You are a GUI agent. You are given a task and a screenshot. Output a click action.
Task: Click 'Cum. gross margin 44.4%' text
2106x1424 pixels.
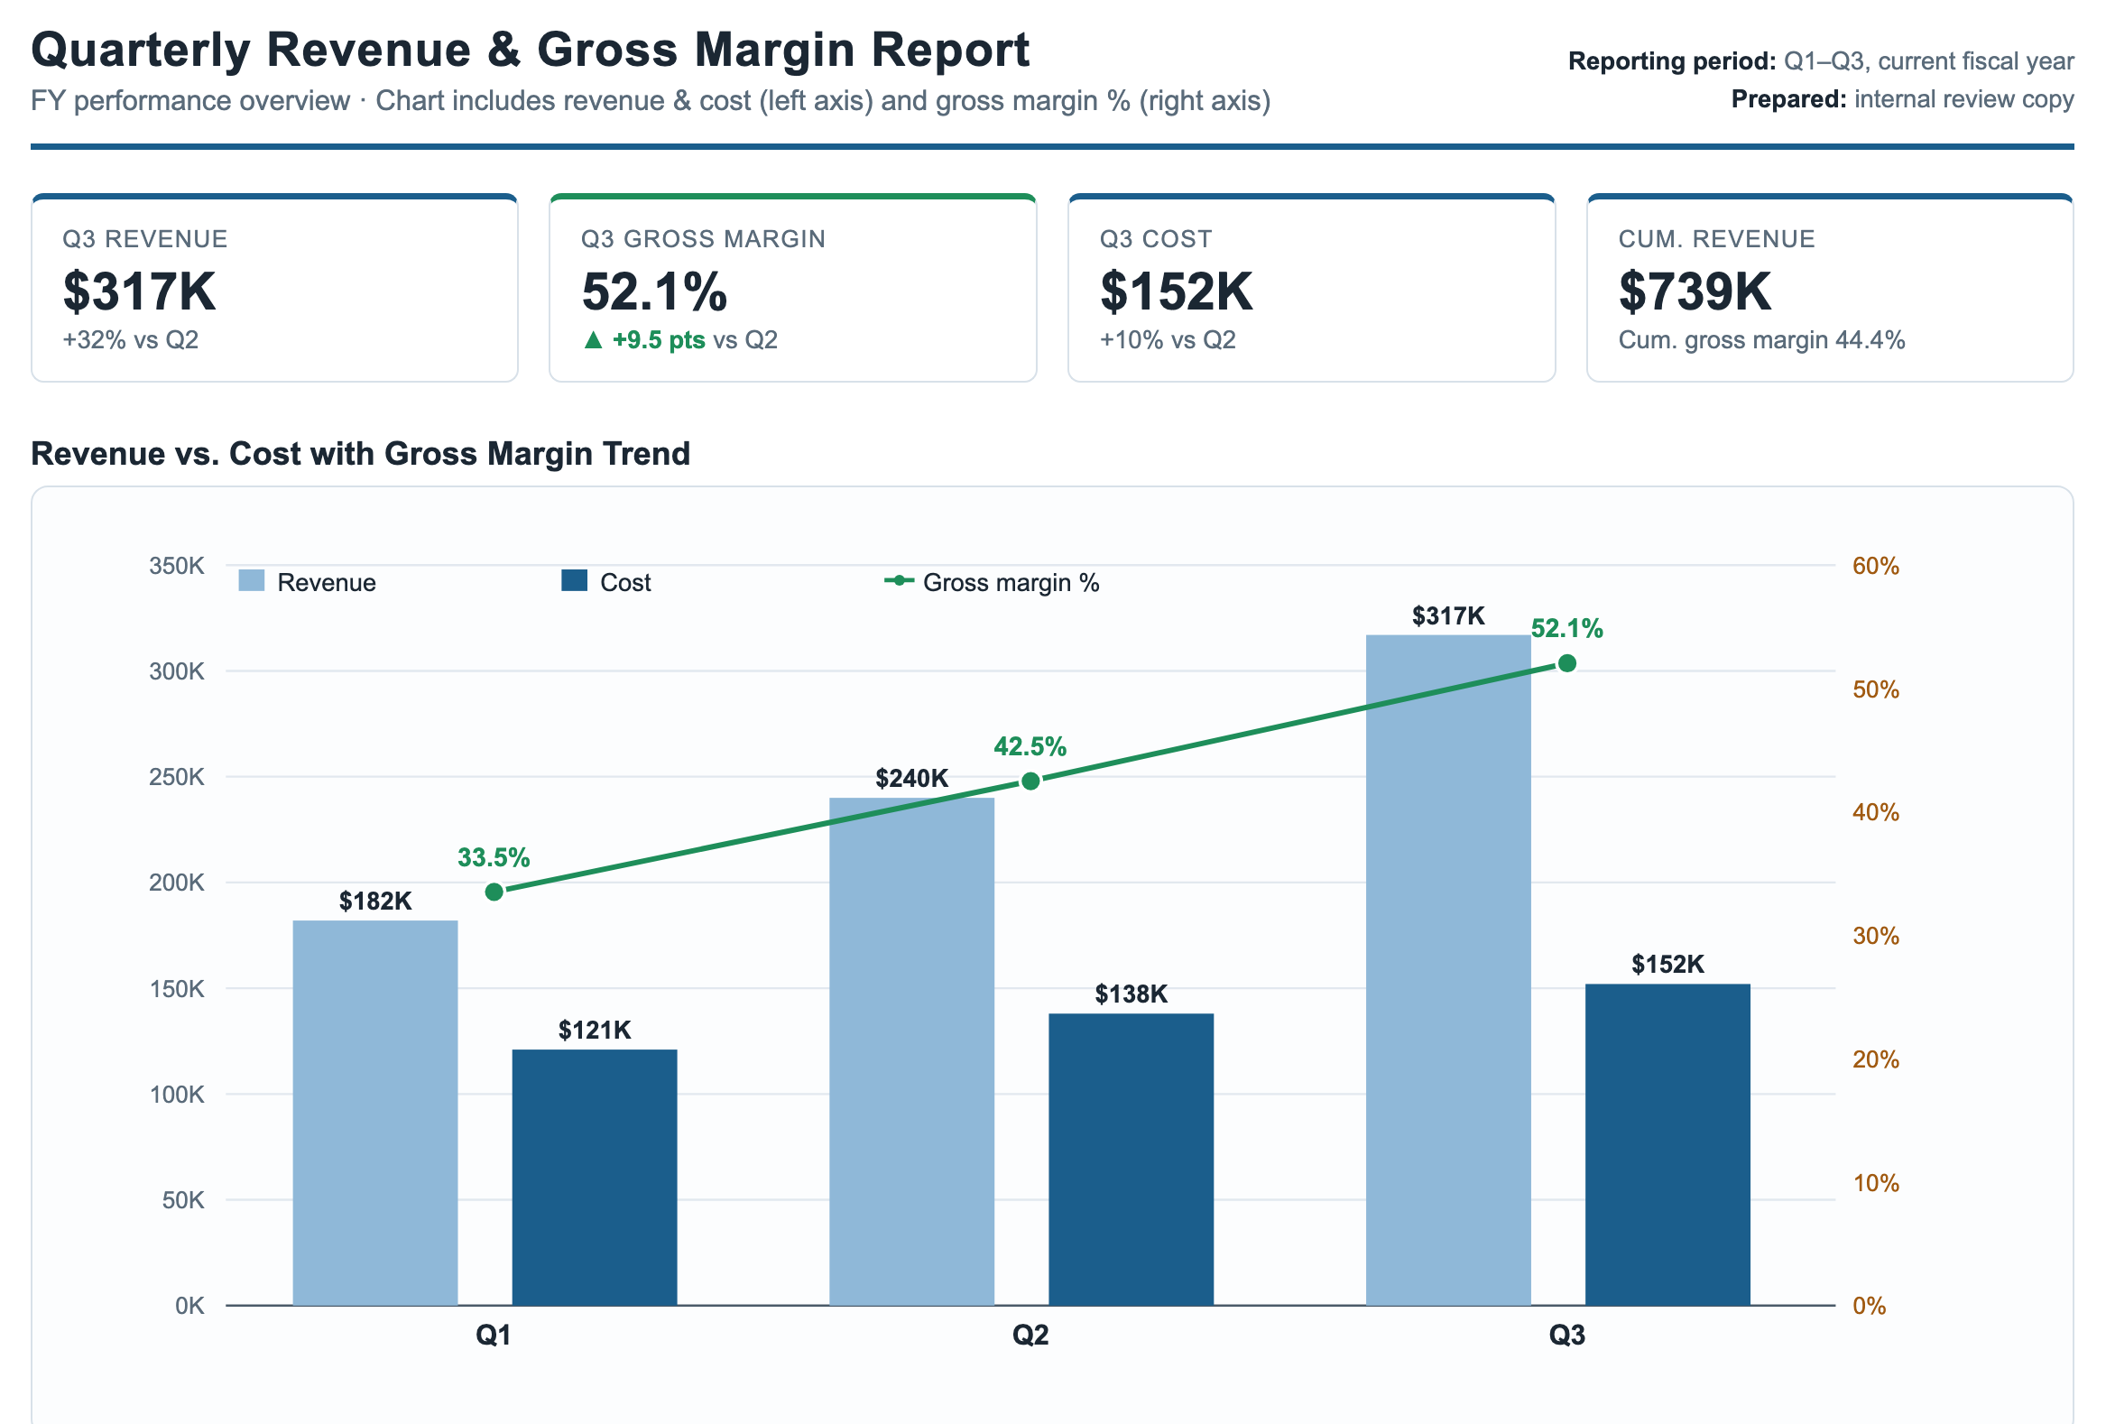1761,340
